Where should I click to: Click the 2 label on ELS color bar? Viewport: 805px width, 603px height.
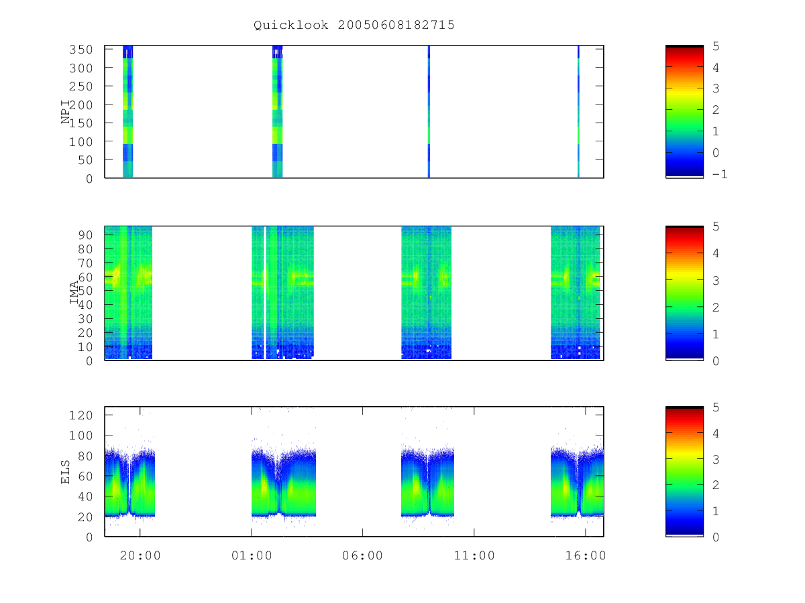pyautogui.click(x=715, y=485)
